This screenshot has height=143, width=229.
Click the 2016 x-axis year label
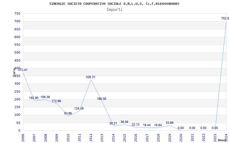point(136,138)
